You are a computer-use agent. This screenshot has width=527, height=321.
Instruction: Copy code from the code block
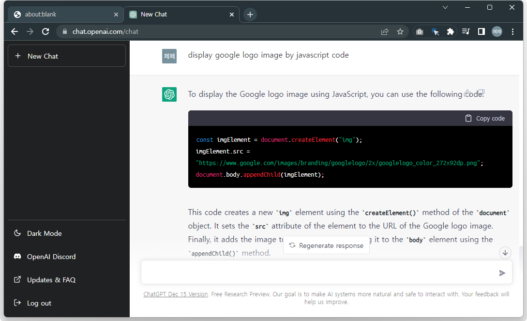[x=485, y=118]
